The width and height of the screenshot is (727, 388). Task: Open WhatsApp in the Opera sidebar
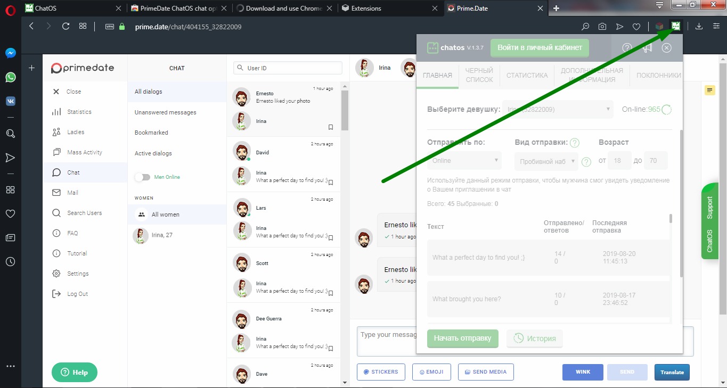pos(10,77)
